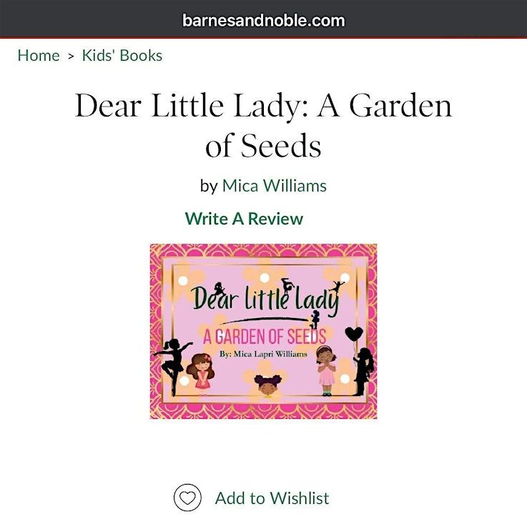Click the silhouette girl holding the balloon

[x=363, y=371]
